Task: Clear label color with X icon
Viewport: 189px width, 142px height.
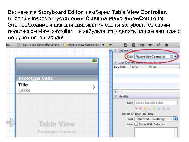Action: [136, 108]
